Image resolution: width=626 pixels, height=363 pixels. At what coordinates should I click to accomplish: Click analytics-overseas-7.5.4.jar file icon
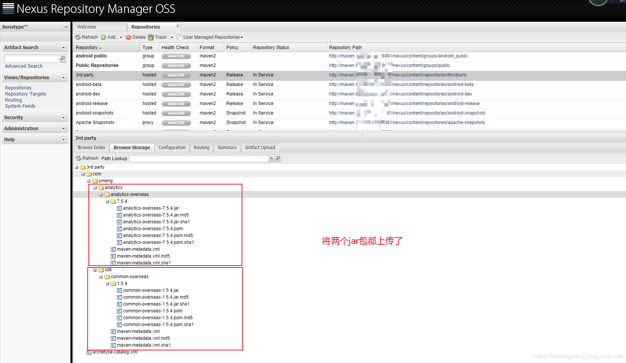tap(119, 208)
